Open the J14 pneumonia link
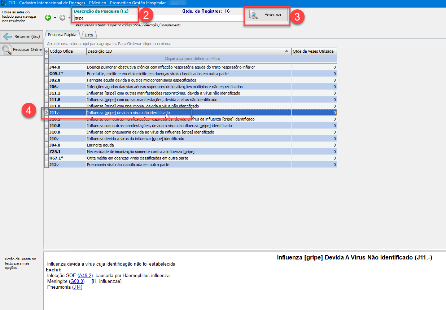Screen dimensions: 446x310 [77, 287]
